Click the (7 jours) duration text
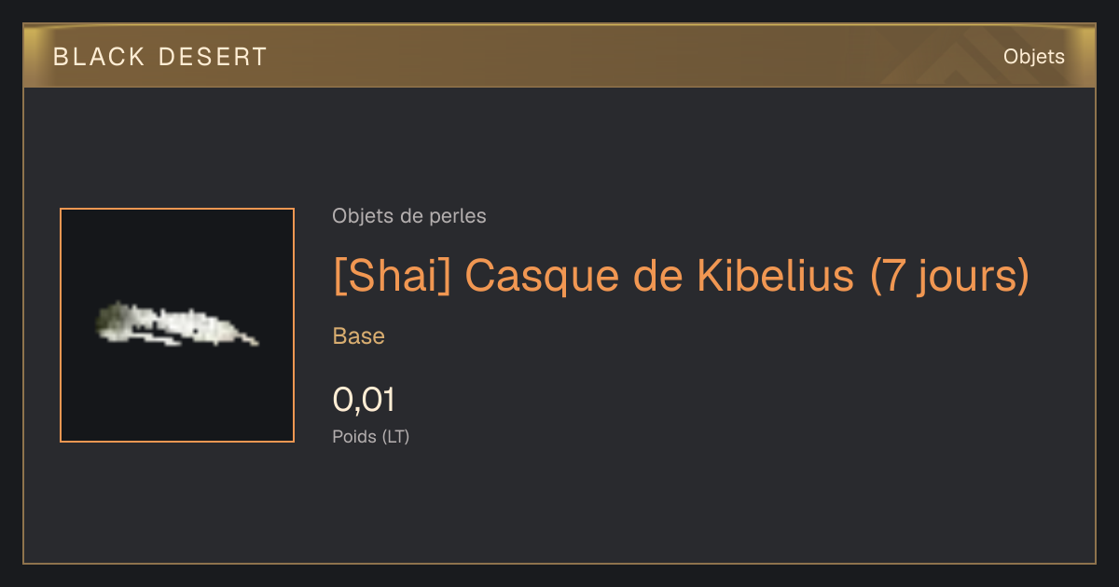This screenshot has height=587, width=1119. coord(949,276)
